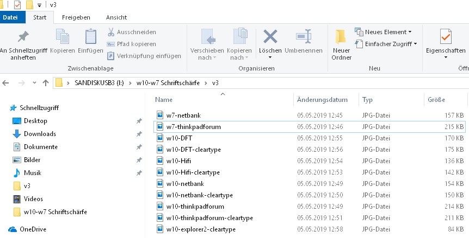Select the Downloads folder in Schnellzugriff
The height and width of the screenshot is (238, 469).
click(x=40, y=134)
